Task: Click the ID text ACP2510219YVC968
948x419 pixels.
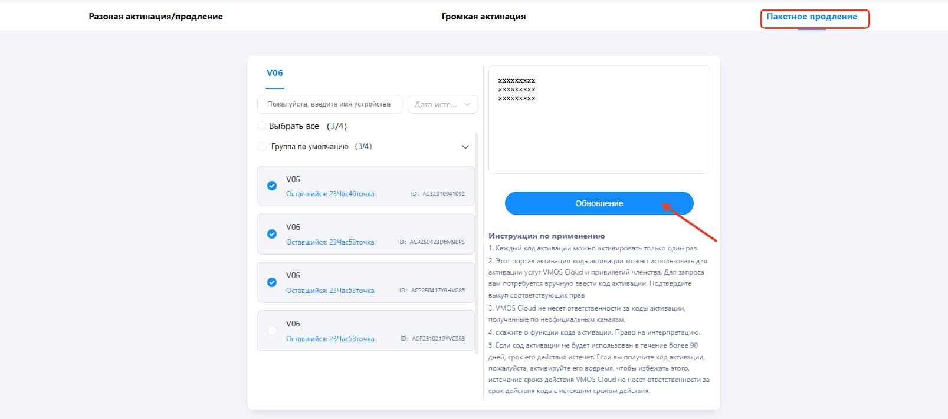Action: 438,339
